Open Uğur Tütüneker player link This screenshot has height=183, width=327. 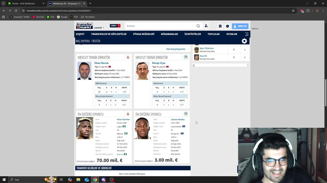click(x=207, y=48)
